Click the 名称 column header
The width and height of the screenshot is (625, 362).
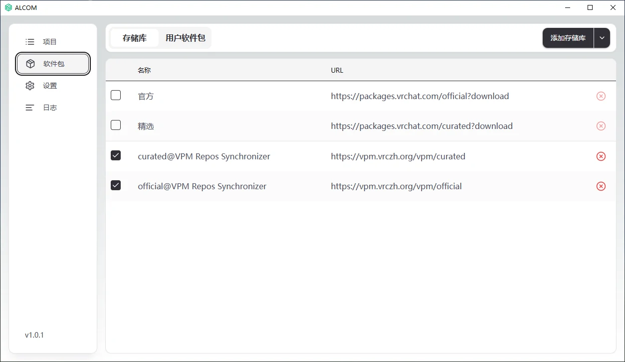[x=144, y=70]
